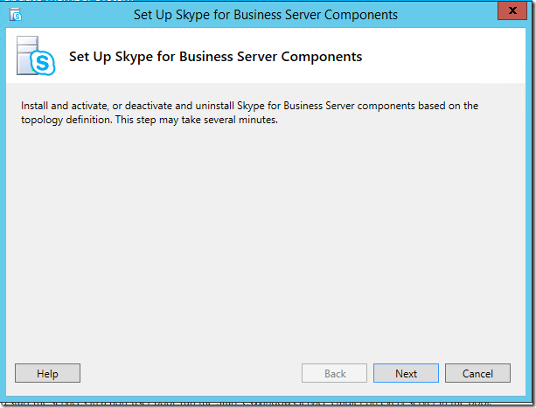The image size is (536, 408).
Task: Click the empty space between Help and Back buttons
Action: [191, 373]
